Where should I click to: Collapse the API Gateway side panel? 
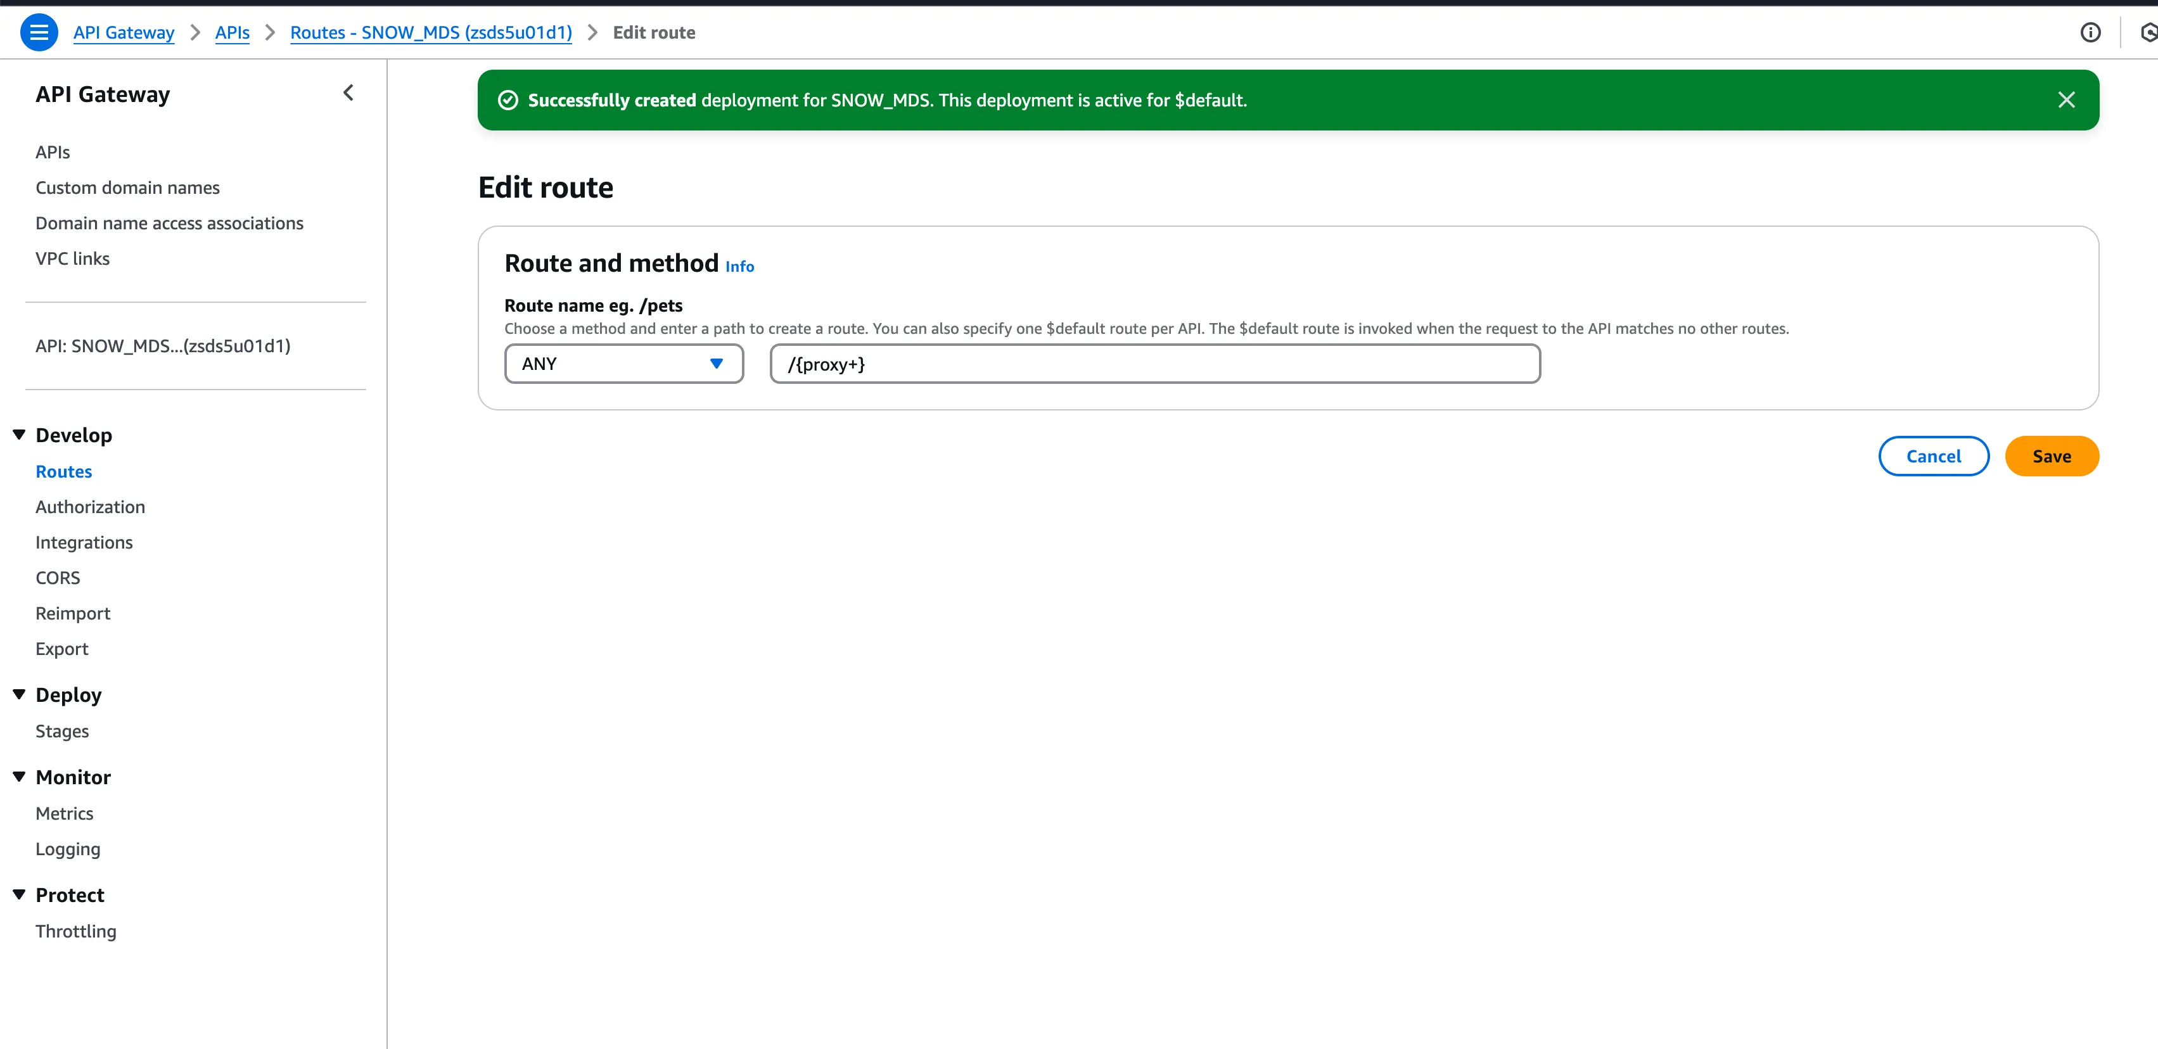(x=348, y=93)
